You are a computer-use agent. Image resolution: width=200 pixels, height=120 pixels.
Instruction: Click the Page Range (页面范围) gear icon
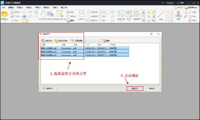73,41
